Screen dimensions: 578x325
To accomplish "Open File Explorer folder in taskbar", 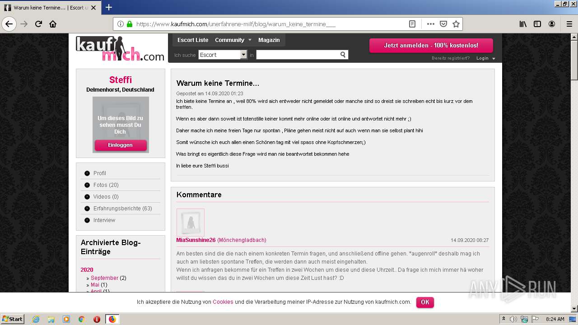I will (x=51, y=319).
